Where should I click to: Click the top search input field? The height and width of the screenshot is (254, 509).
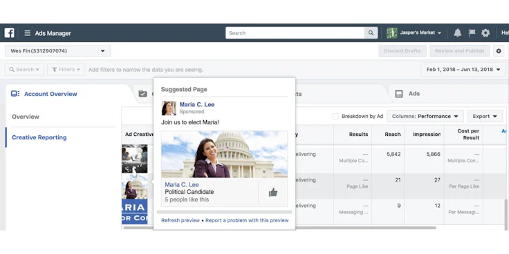pyautogui.click(x=295, y=32)
